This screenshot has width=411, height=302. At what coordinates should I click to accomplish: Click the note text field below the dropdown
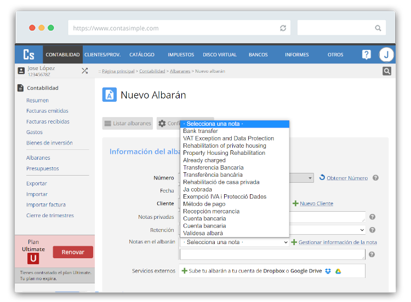click(x=272, y=254)
